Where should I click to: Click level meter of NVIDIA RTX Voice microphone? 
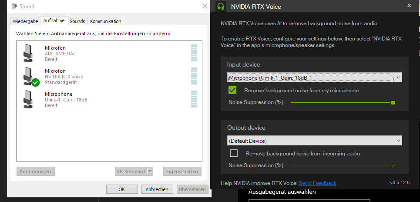click(x=194, y=76)
